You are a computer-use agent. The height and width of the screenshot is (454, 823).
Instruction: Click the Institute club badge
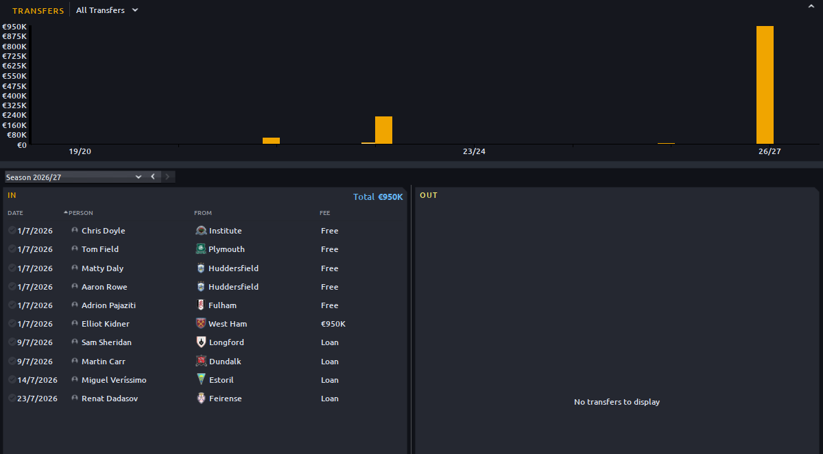(x=201, y=231)
